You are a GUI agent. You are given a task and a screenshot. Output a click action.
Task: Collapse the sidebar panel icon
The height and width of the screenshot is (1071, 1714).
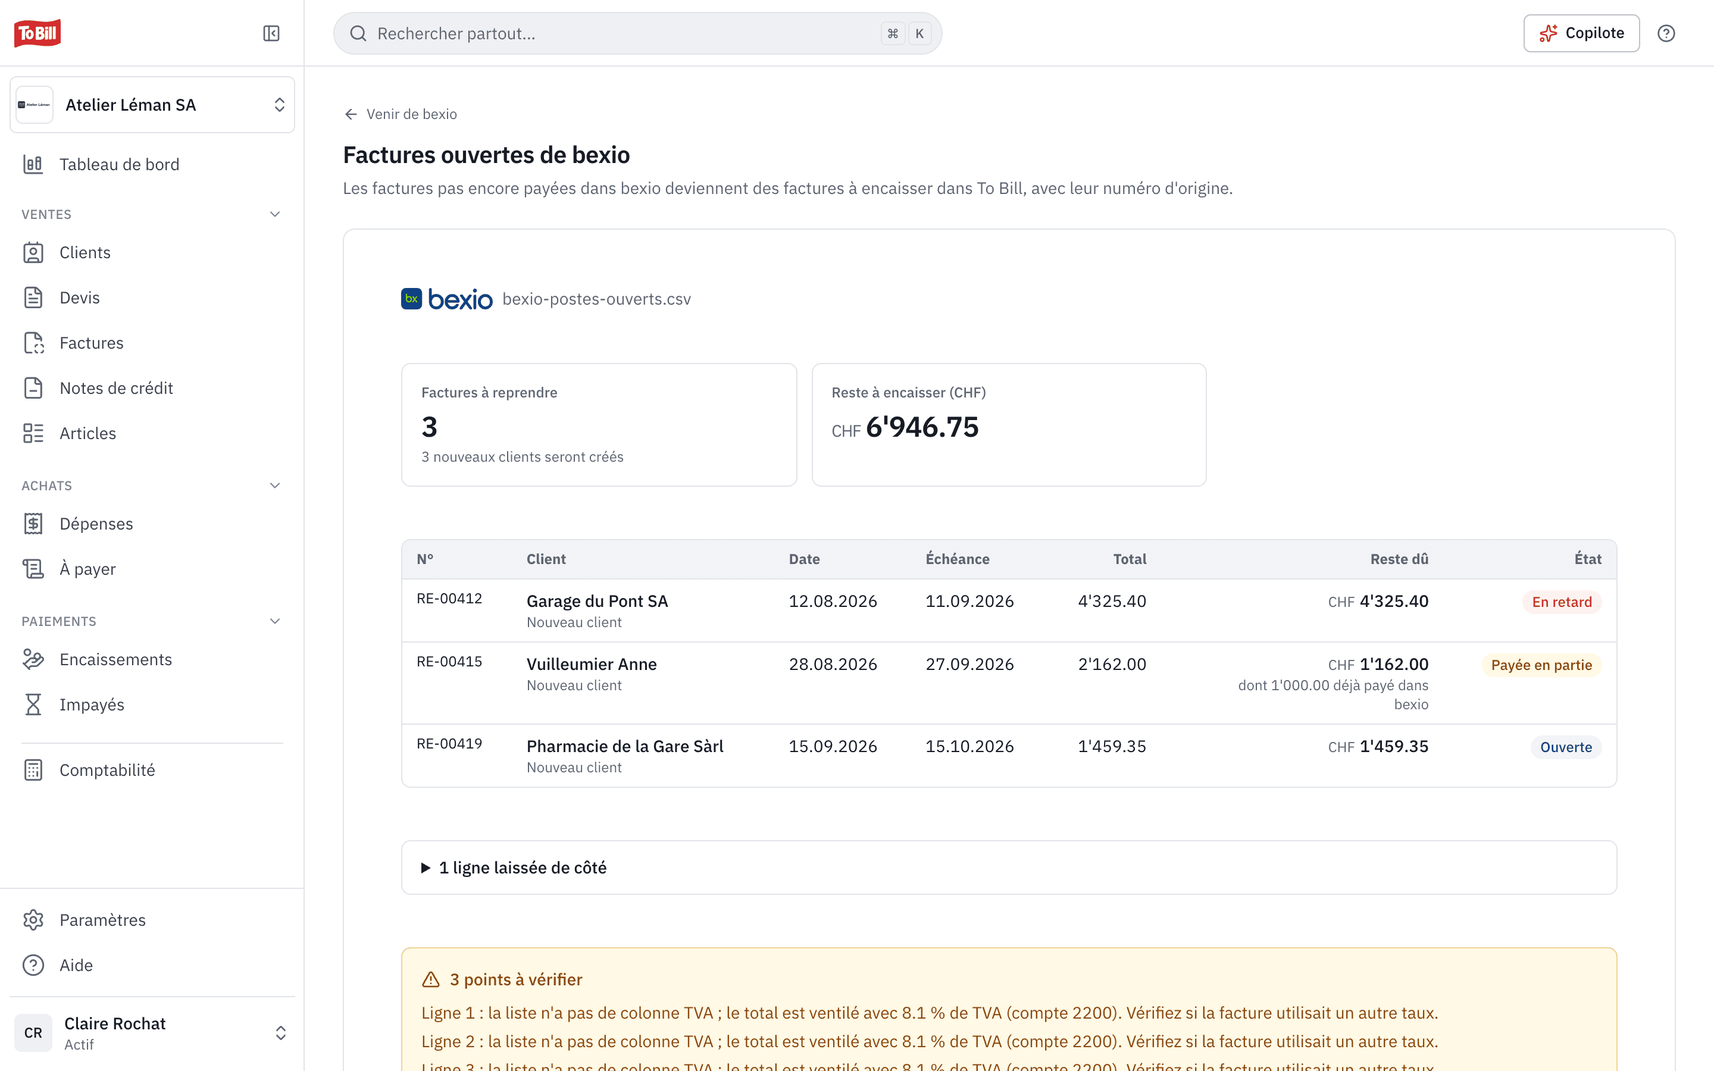[x=271, y=33]
